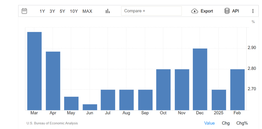The image size is (262, 129).
Task: Select the MAX time range
Action: point(87,11)
